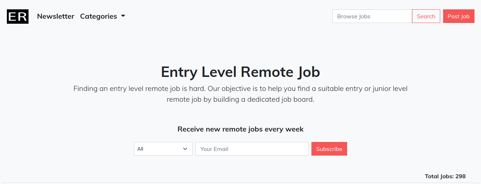Click the job count number 298
Image resolution: width=481 pixels, height=184 pixels.
pos(460,176)
